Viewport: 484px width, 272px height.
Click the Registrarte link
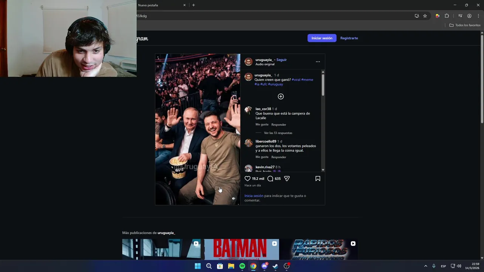tap(349, 38)
